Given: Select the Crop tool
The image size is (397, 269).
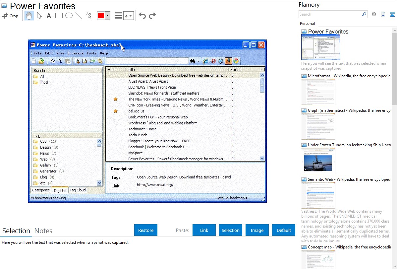Looking at the screenshot, I should coord(10,16).
